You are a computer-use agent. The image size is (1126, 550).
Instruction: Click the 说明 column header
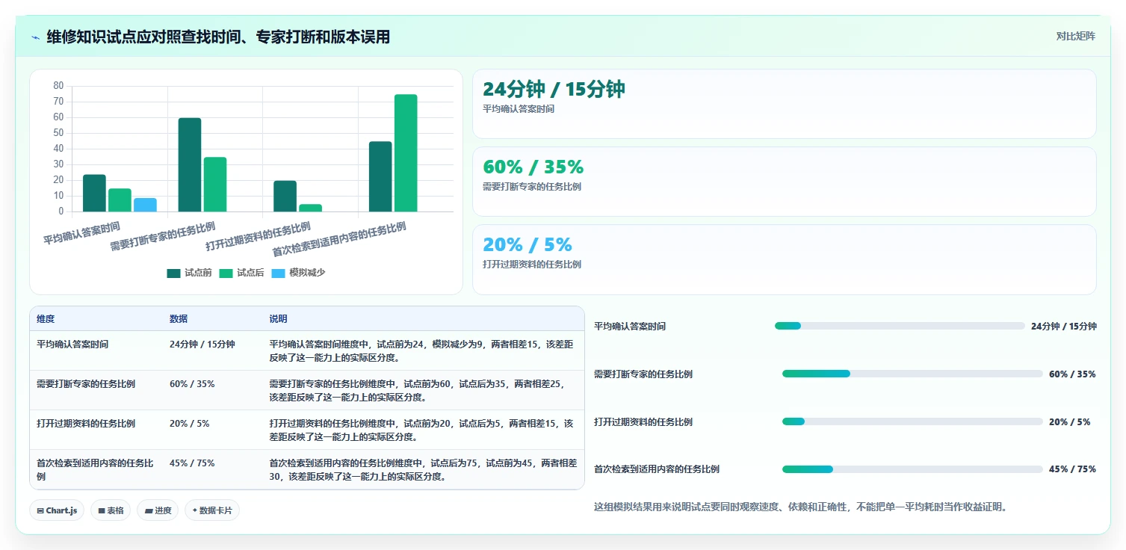[x=279, y=319]
